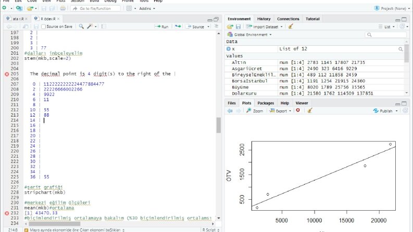Select the Plots tab

pyautogui.click(x=246, y=103)
